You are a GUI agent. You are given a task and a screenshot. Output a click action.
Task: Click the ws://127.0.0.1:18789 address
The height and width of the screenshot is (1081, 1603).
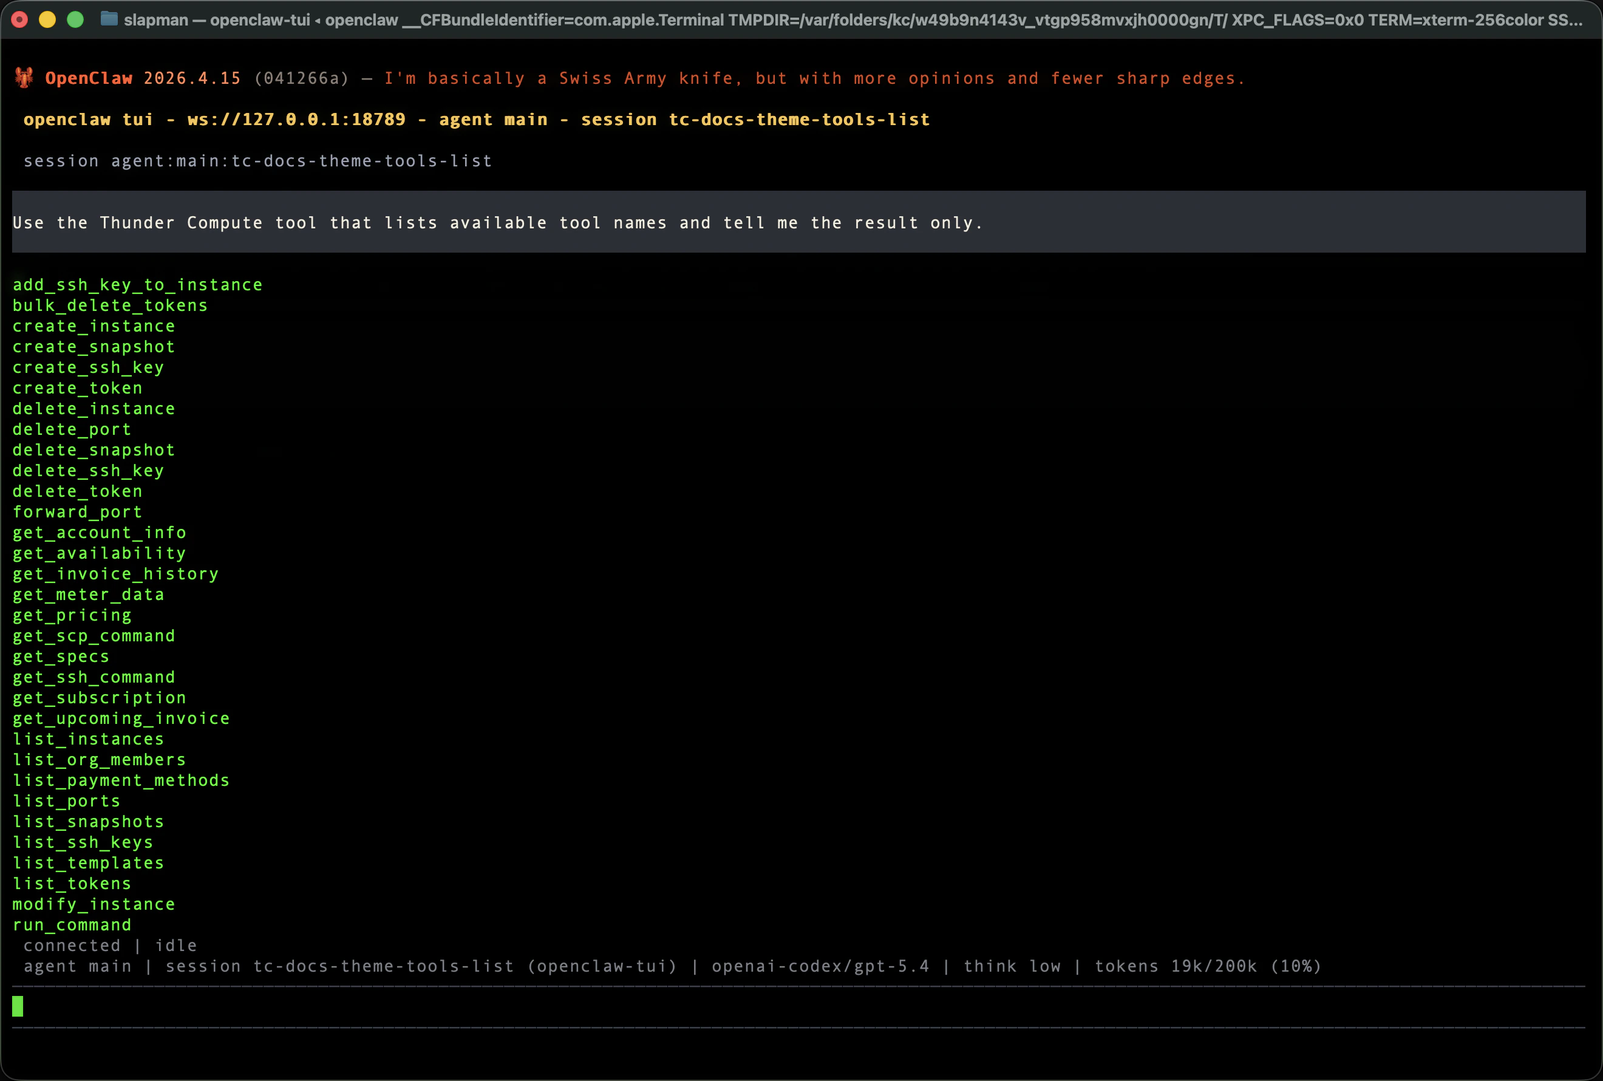pos(296,119)
